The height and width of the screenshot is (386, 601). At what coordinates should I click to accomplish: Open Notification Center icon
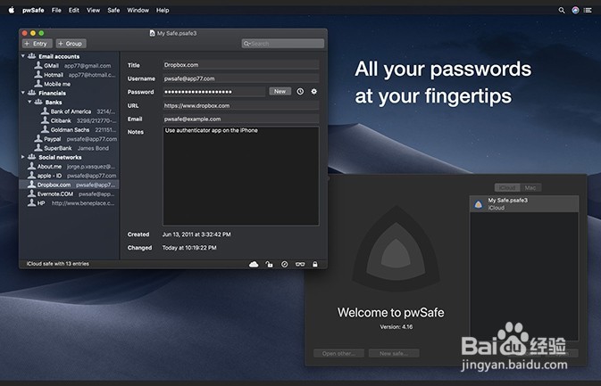tap(588, 11)
